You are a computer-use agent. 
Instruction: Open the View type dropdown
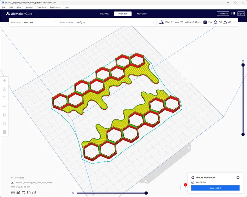pos(33,22)
